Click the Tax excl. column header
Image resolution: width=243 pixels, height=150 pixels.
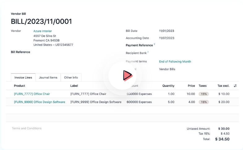pos(223,86)
